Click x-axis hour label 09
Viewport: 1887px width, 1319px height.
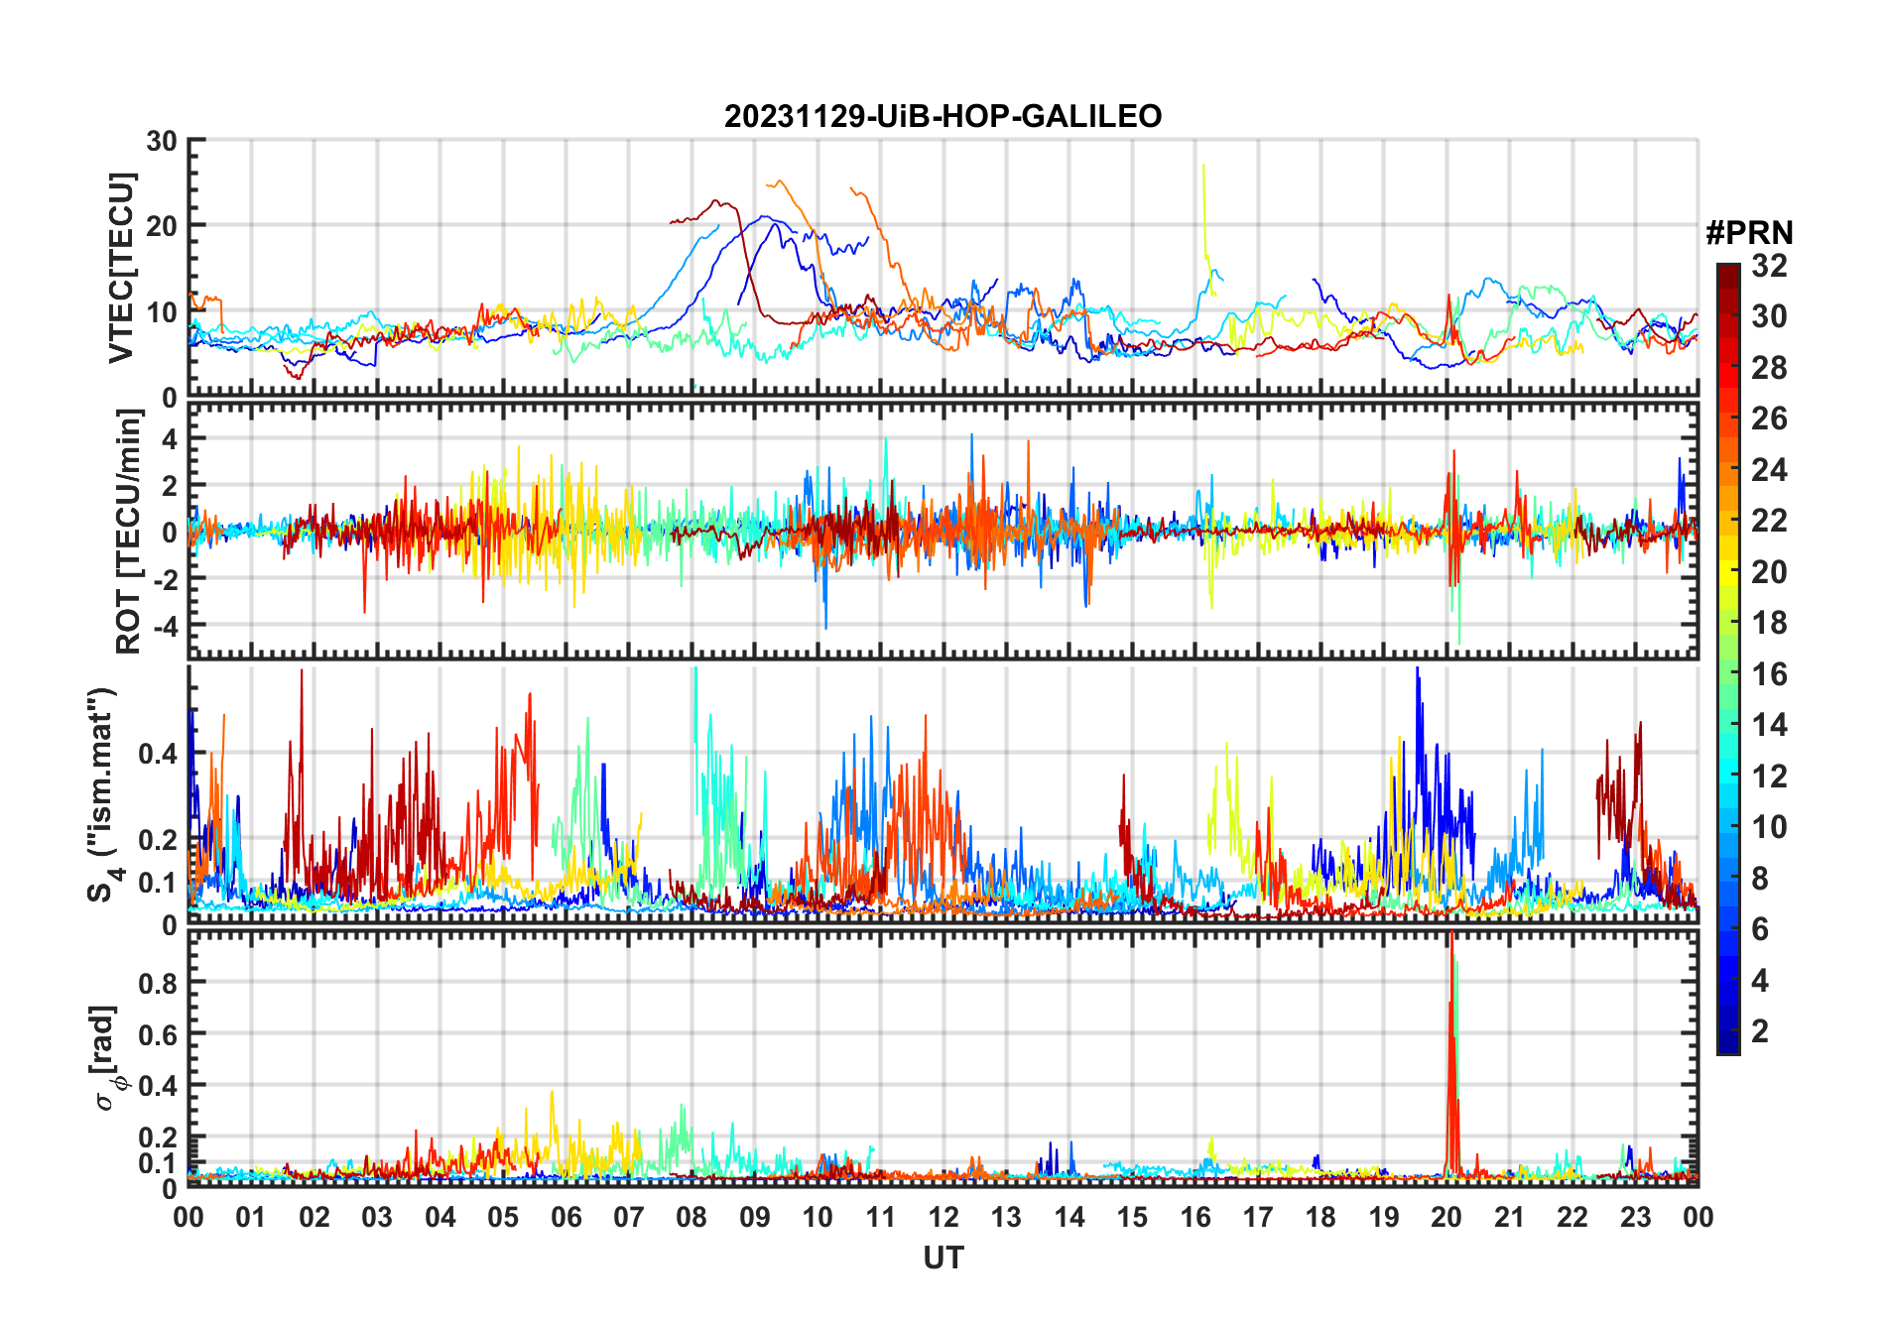click(x=755, y=1217)
